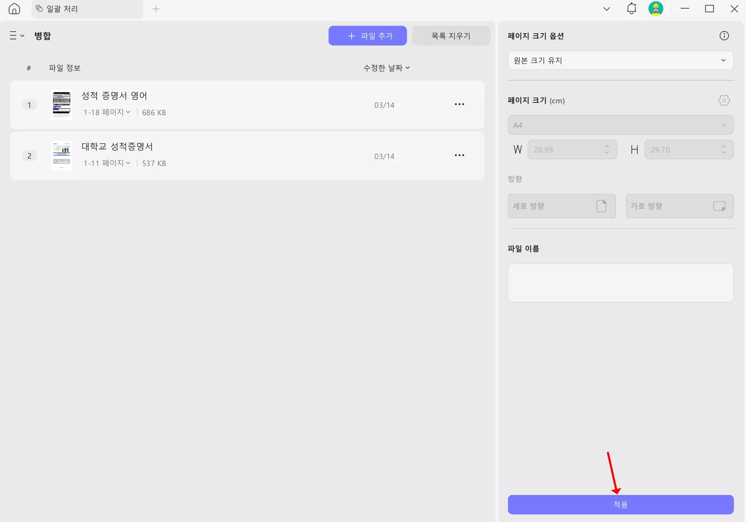Open the tab list chevron in title bar
The height and width of the screenshot is (522, 746).
click(606, 8)
